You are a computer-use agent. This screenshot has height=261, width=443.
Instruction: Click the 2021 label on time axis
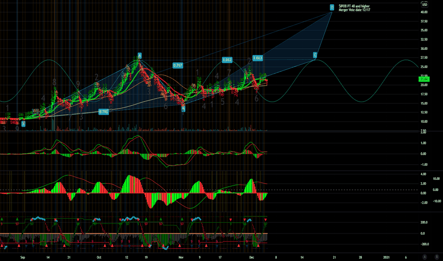386,257
